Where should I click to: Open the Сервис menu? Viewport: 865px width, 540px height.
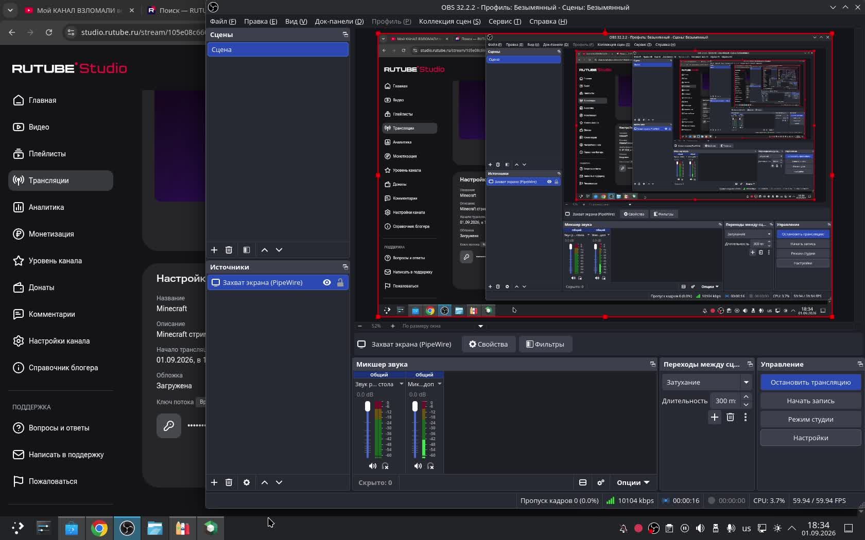click(x=505, y=21)
